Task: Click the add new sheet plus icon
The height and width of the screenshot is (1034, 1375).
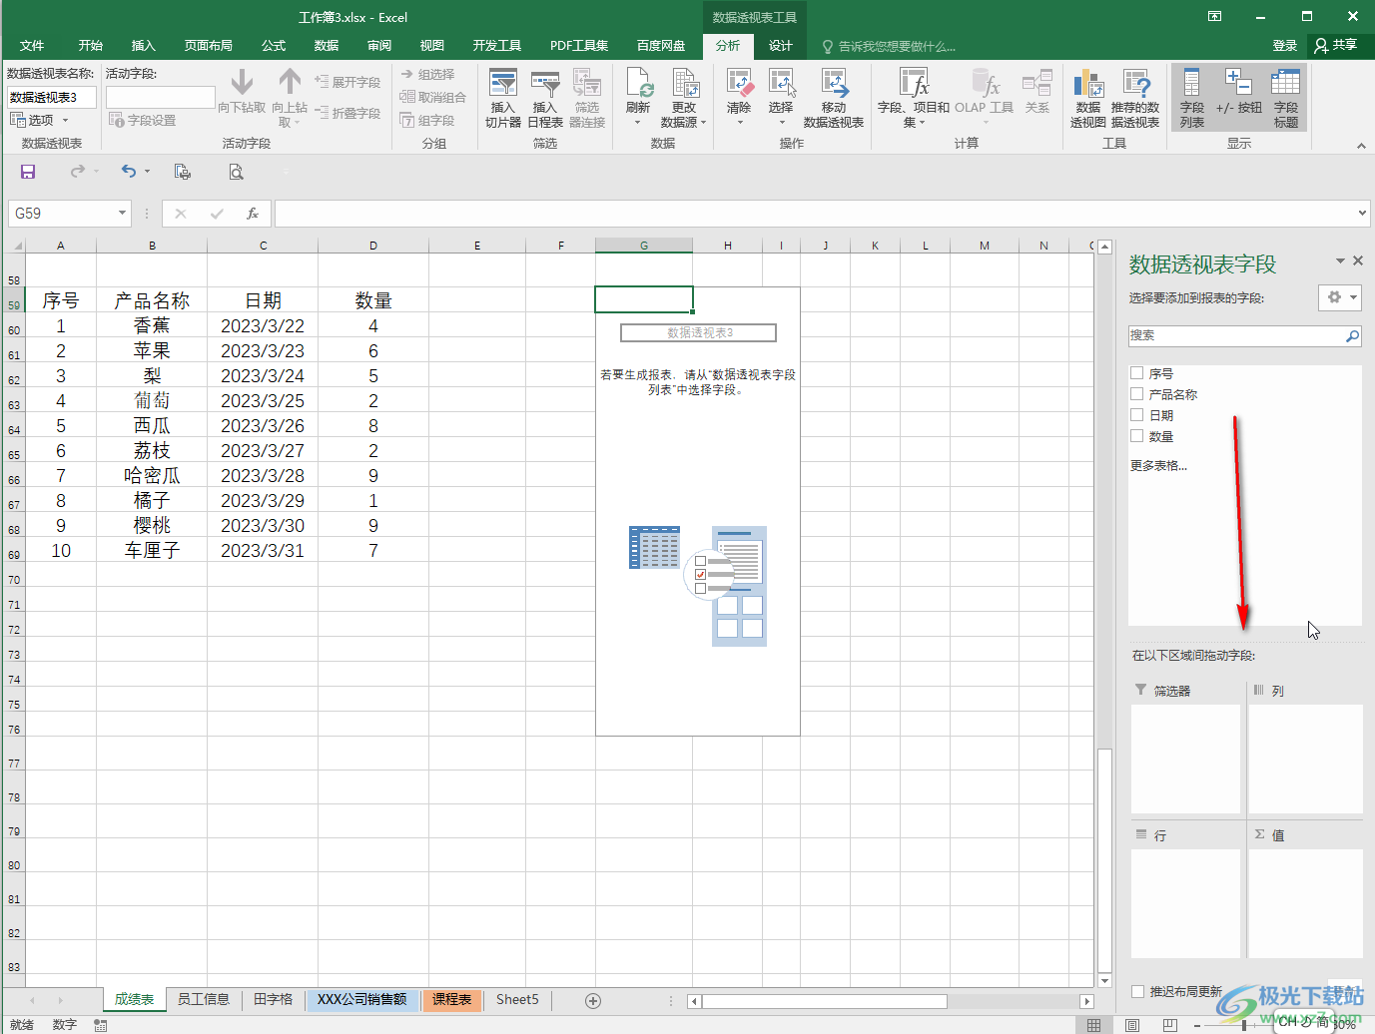Action: click(593, 1000)
